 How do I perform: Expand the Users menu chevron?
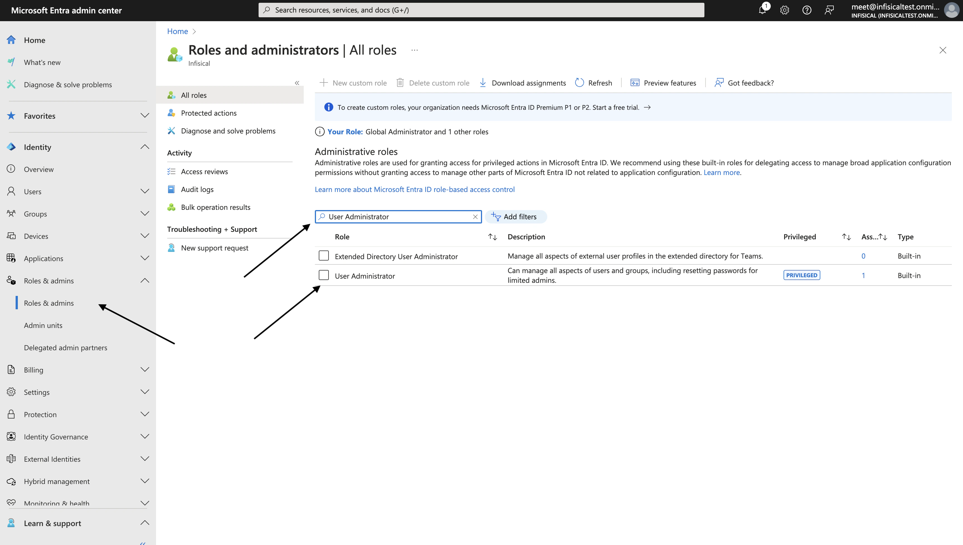(x=144, y=191)
